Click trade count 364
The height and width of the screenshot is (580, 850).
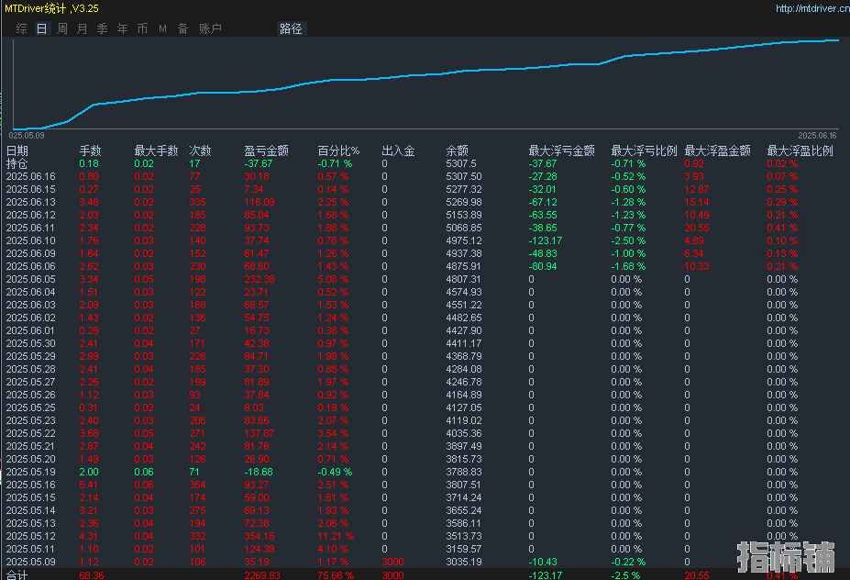point(197,485)
